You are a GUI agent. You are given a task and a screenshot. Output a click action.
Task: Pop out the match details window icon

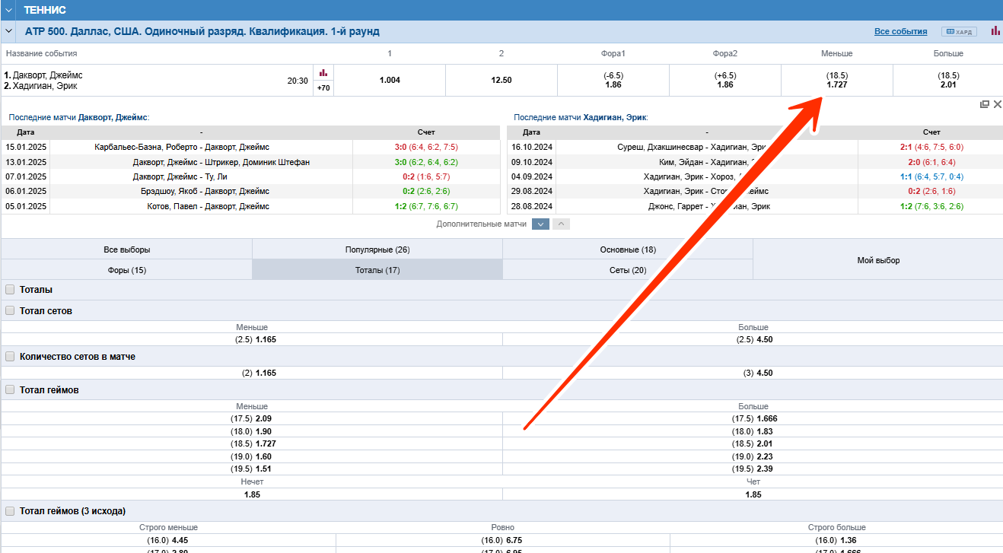pos(985,104)
